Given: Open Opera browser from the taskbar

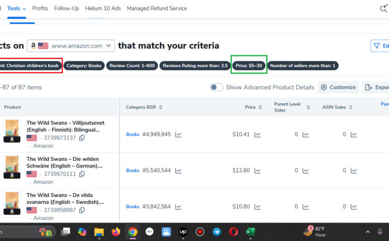Looking at the screenshot, I should click(x=233, y=232).
